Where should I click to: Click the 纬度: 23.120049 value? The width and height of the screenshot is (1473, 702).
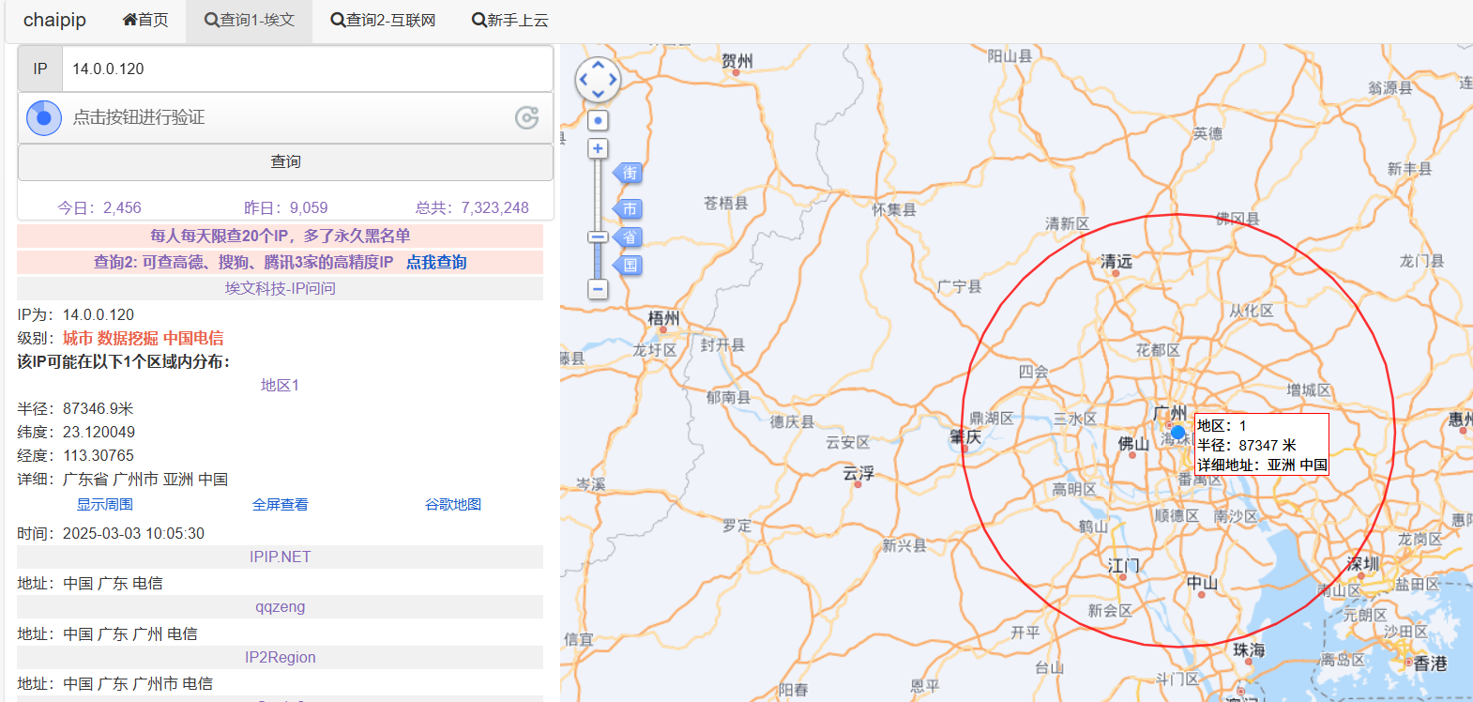76,432
